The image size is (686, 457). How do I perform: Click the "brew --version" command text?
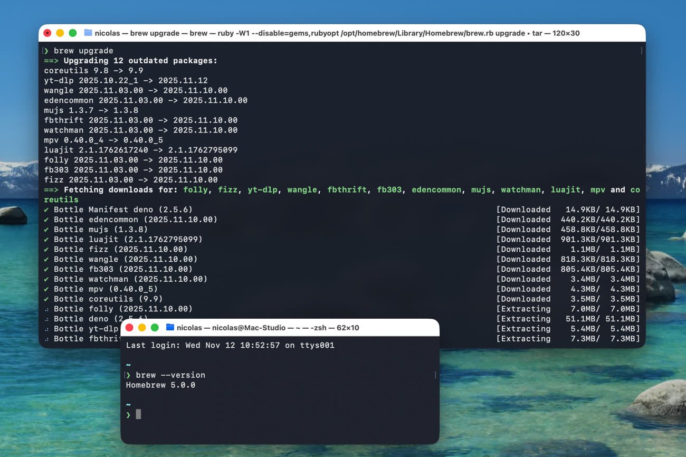click(170, 375)
